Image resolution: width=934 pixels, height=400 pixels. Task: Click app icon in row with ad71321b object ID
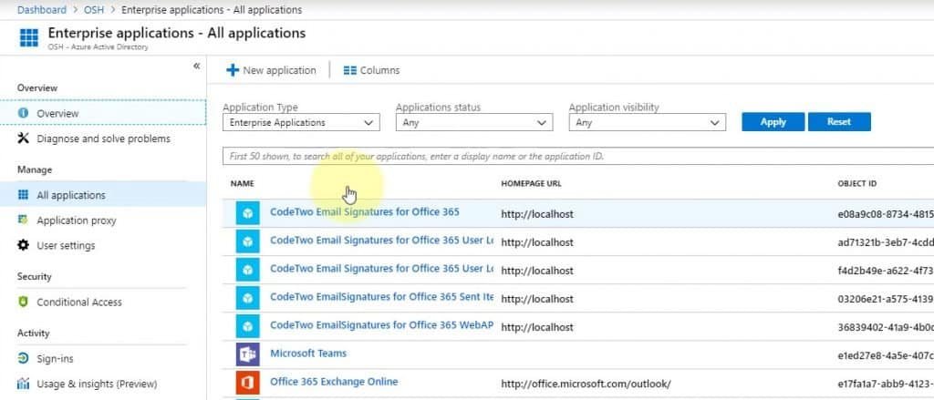(248, 241)
